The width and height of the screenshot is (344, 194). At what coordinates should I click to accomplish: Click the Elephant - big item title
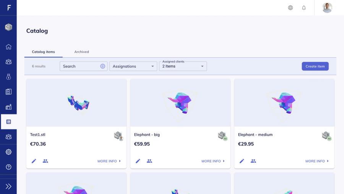[147, 134]
